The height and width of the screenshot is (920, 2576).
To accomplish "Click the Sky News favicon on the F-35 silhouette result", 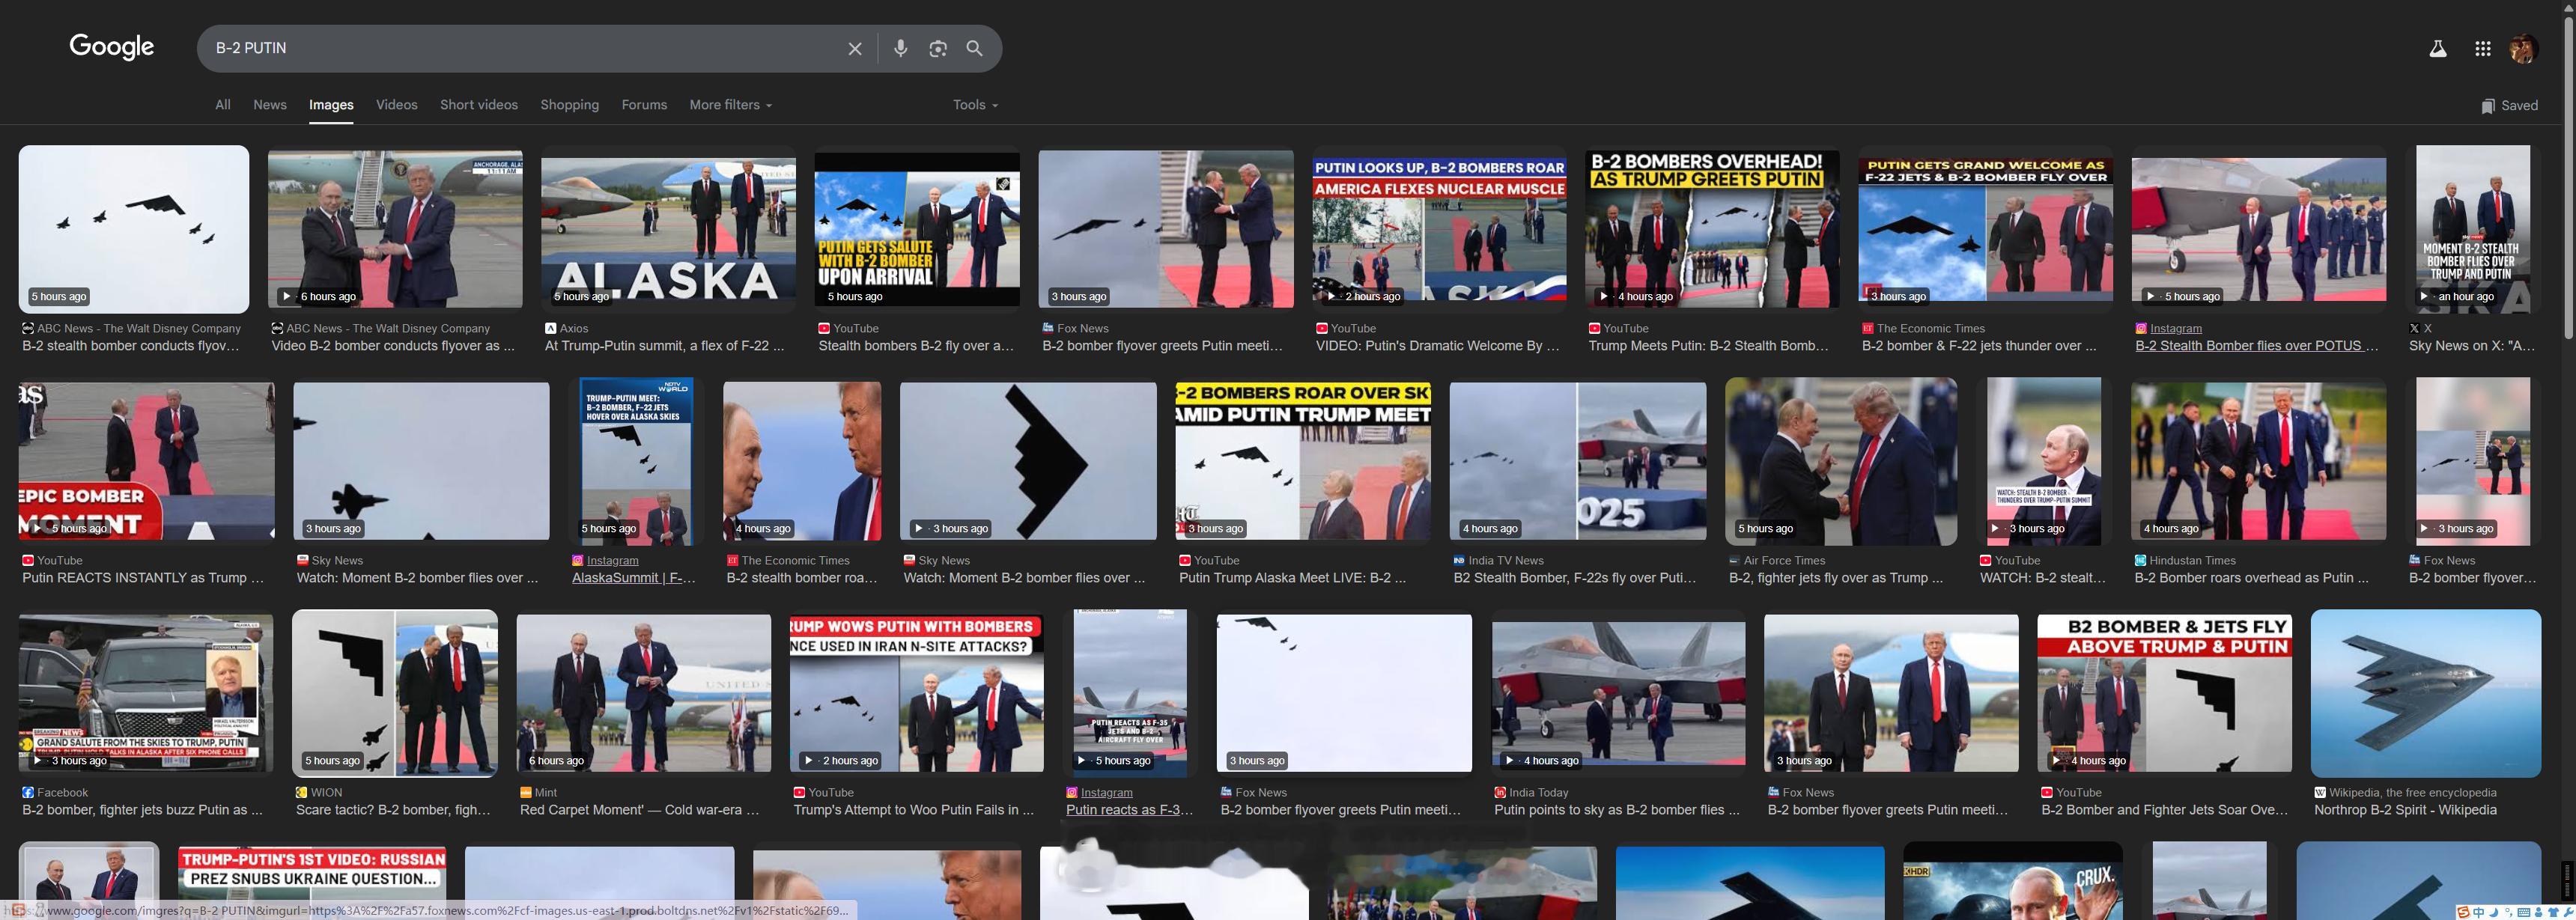I will 302,560.
